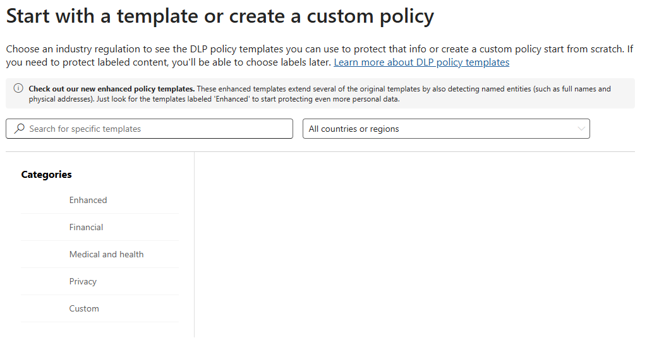Click the Categories heading
Screen dimensions: 659x338
pyautogui.click(x=46, y=175)
